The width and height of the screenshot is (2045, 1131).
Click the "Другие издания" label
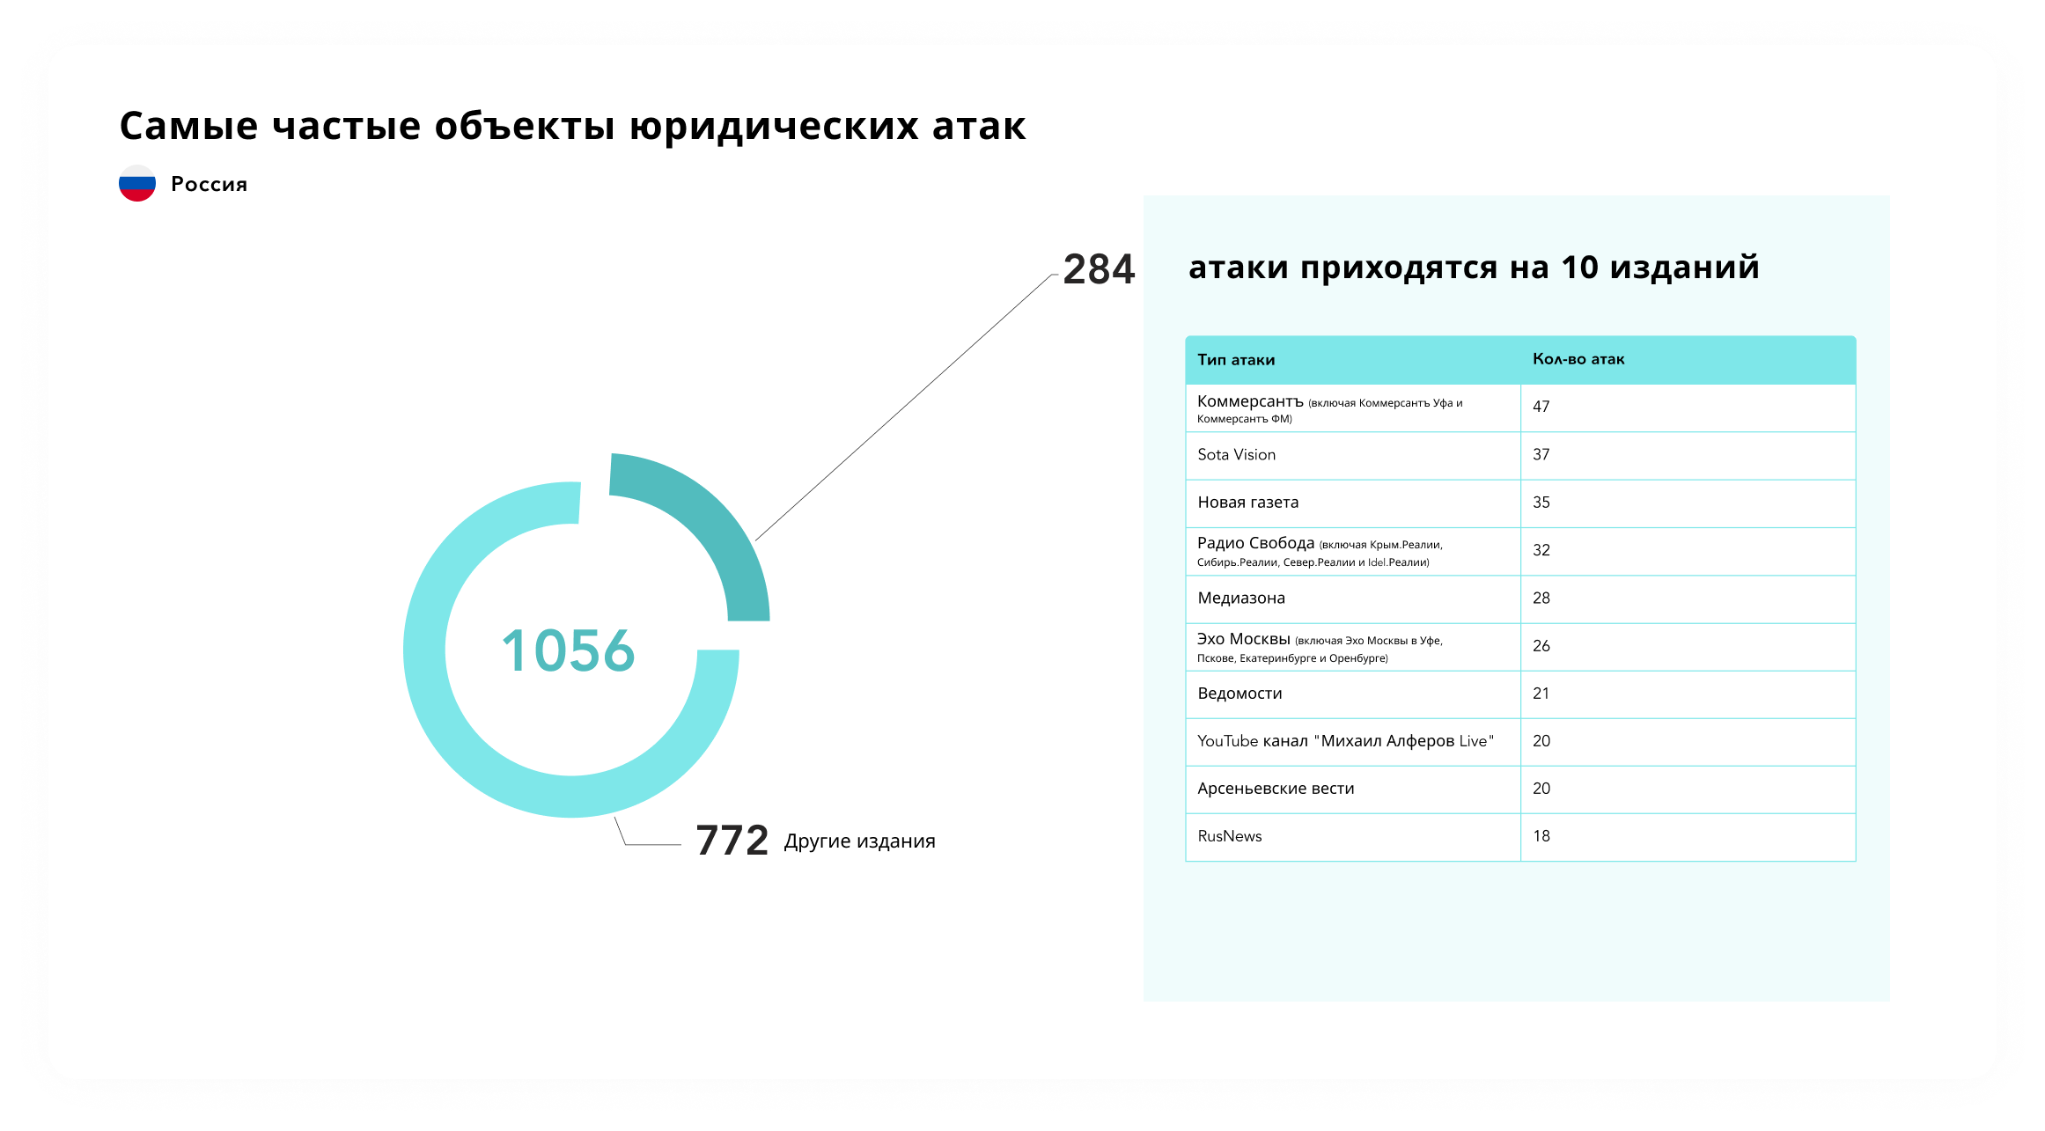(x=860, y=841)
